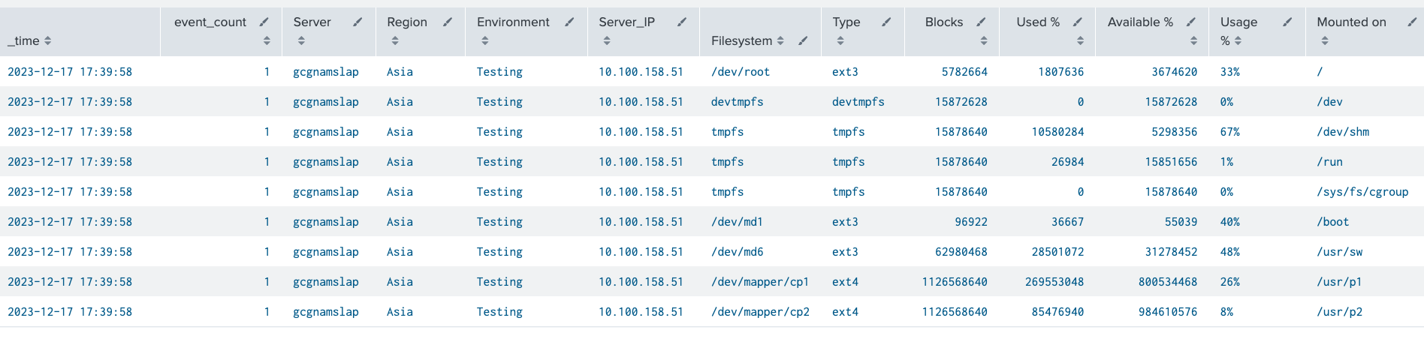This screenshot has width=1424, height=339.
Task: Open the Mounted on column pencil editor
Action: click(1411, 22)
